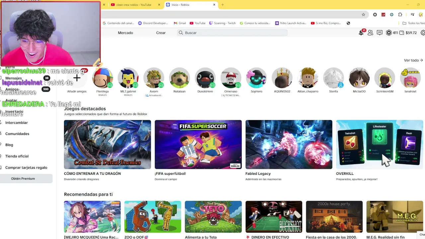The image size is (425, 239).
Task: Open the friends icon in the Roblox header
Action: [370, 33]
